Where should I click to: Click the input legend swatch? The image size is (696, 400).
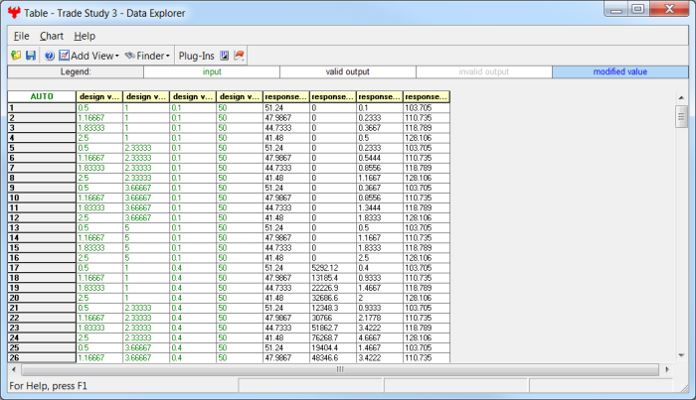click(212, 71)
